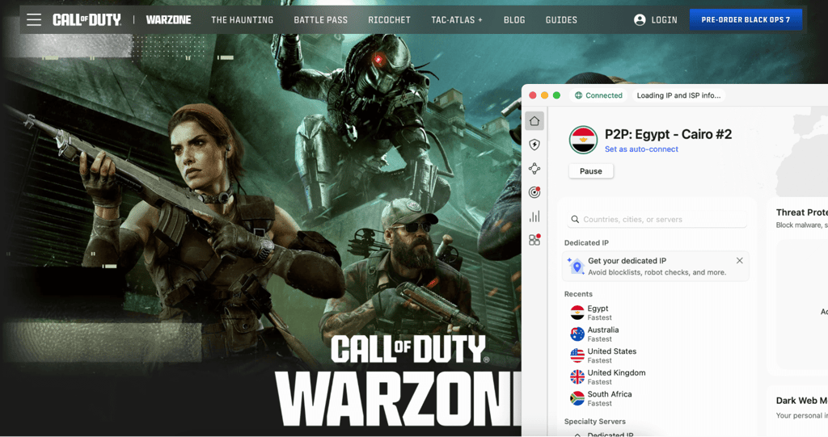The width and height of the screenshot is (828, 437).
Task: Connect to United States in Recents
Action: [x=655, y=355]
